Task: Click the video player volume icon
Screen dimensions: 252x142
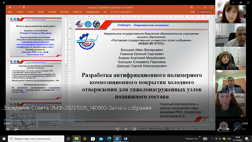Action: point(8,129)
